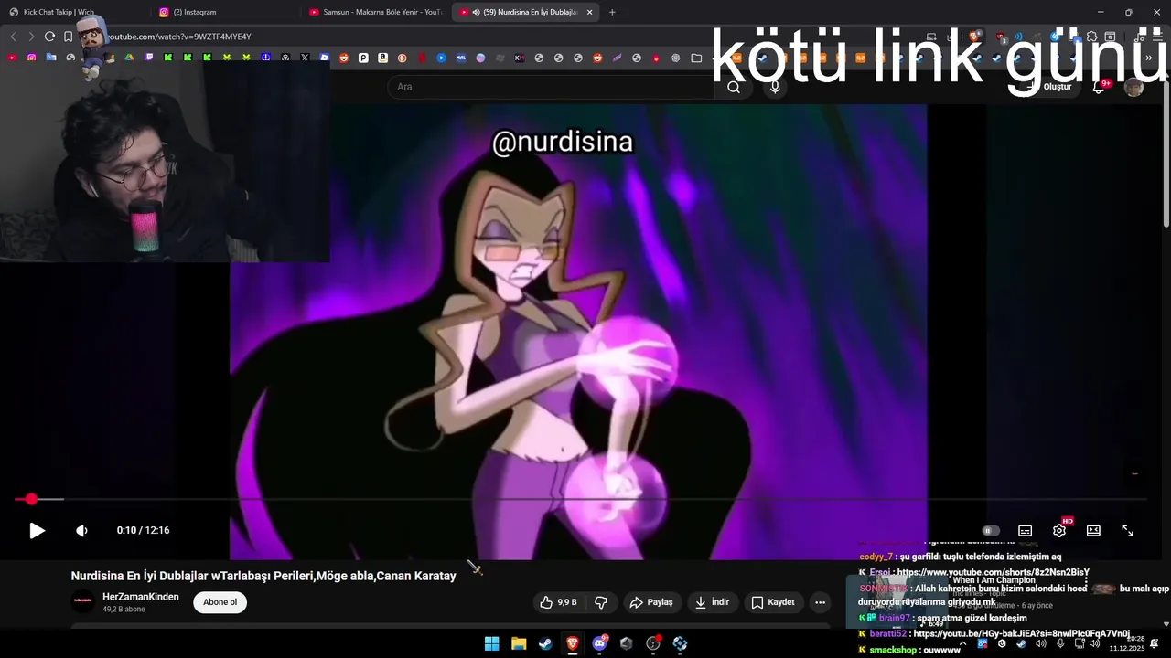Switch to theater mode icon

(x=1093, y=530)
